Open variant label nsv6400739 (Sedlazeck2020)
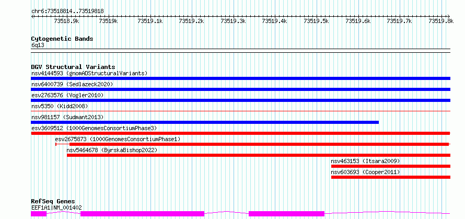 [72, 84]
